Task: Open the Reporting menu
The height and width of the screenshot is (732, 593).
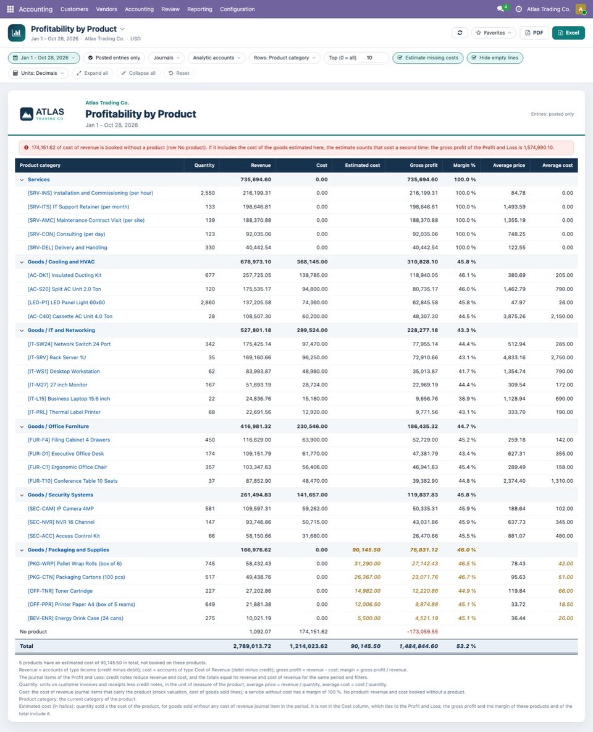Action: click(x=200, y=9)
